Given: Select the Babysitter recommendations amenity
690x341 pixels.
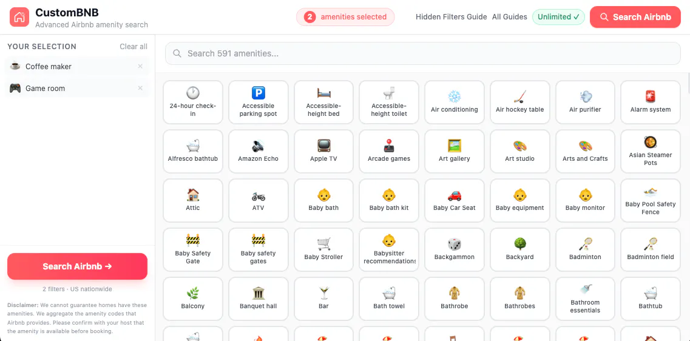Looking at the screenshot, I should pos(389,249).
